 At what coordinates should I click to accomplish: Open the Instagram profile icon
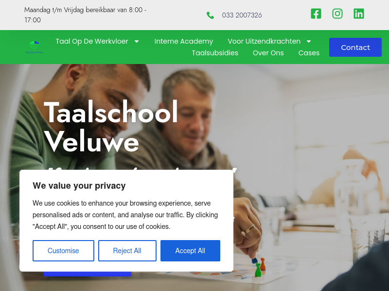(337, 14)
